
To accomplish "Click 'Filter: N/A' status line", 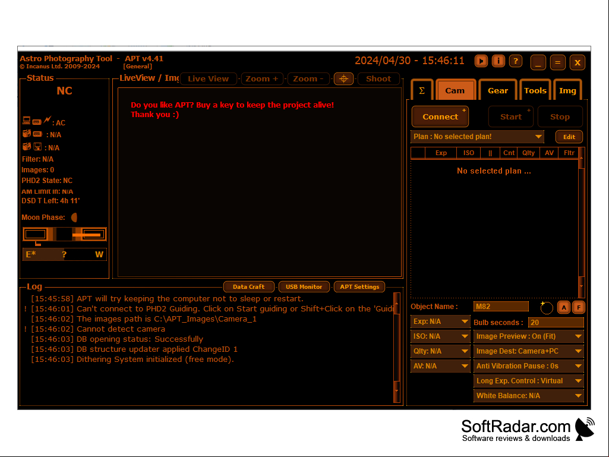I will tap(37, 159).
